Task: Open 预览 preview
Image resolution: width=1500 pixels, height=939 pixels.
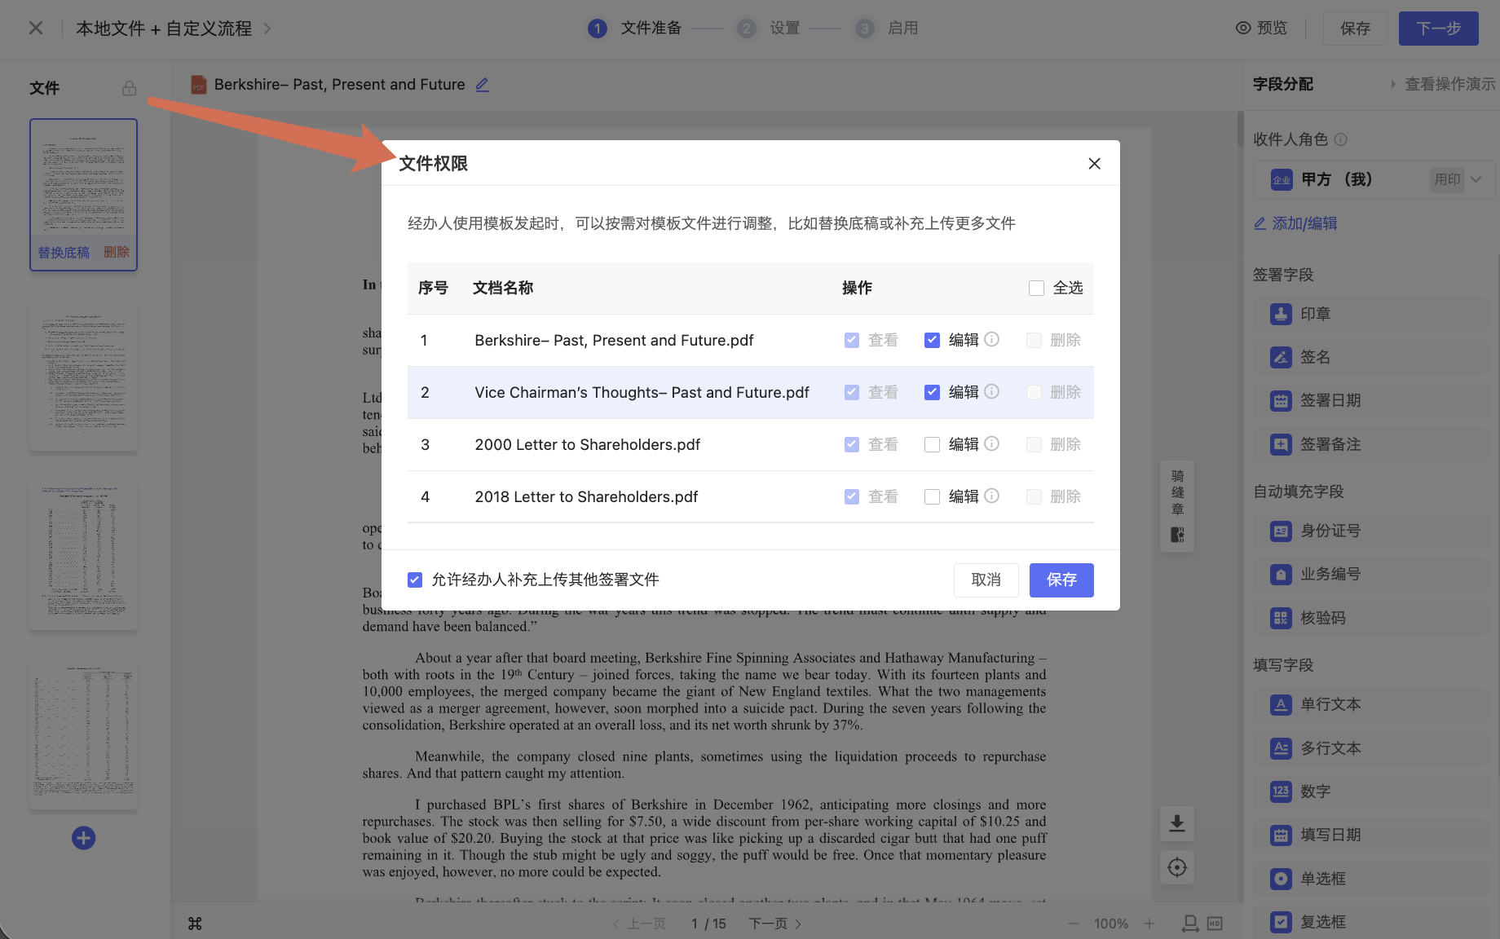Action: 1261,28
